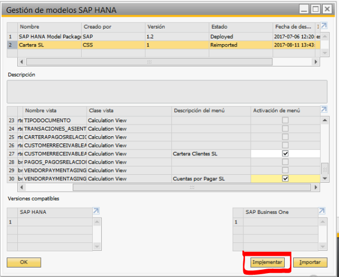Screen dimensions: 339x277
Task: Open the views table expand-view icon
Action: (324, 109)
